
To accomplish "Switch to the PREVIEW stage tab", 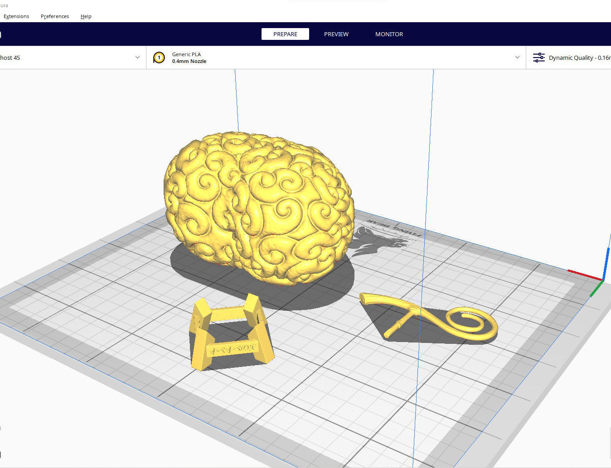I will (336, 34).
